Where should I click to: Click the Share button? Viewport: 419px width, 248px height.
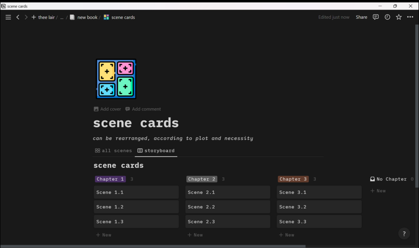[361, 17]
